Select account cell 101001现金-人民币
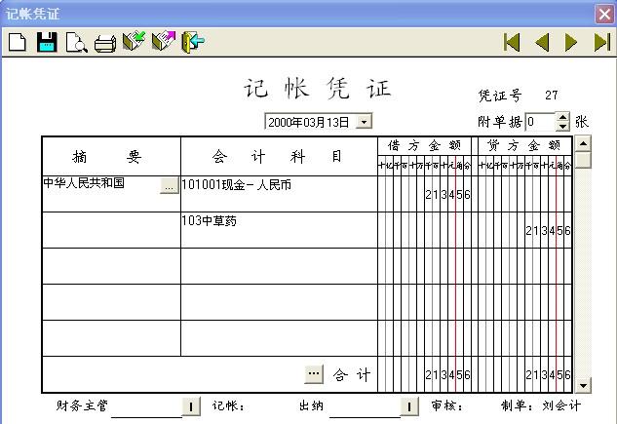 click(279, 194)
